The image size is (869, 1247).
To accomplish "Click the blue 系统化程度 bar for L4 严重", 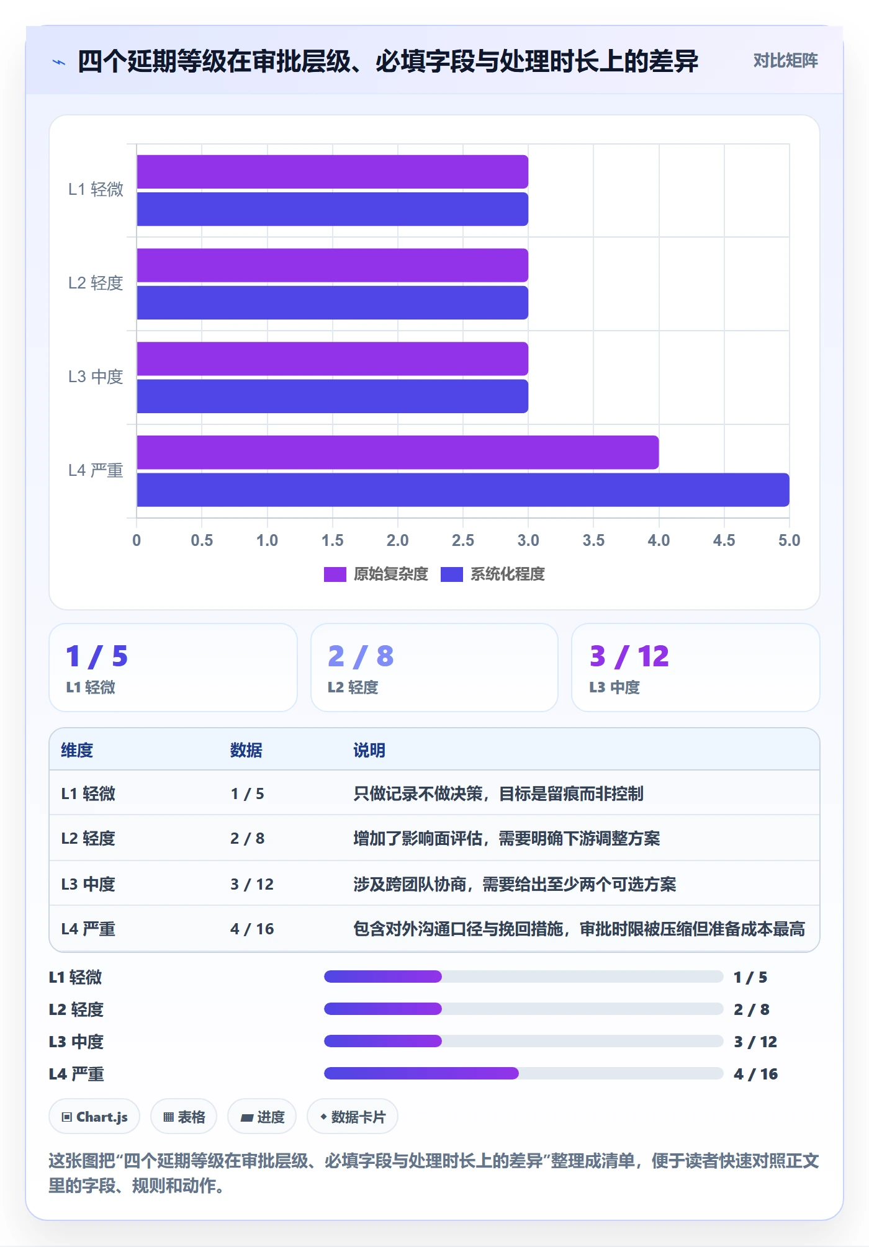I will point(463,489).
